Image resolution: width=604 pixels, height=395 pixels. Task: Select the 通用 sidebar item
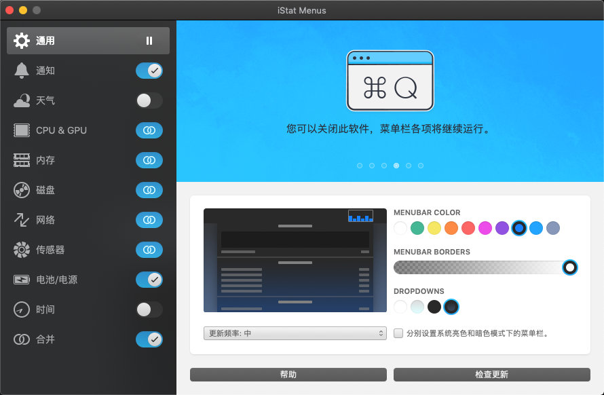(x=88, y=41)
